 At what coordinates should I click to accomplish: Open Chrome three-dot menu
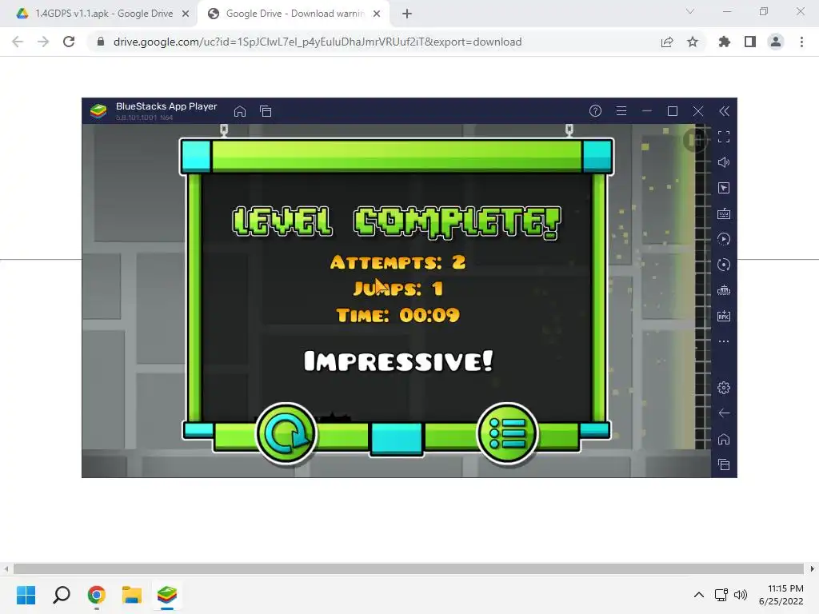point(801,42)
